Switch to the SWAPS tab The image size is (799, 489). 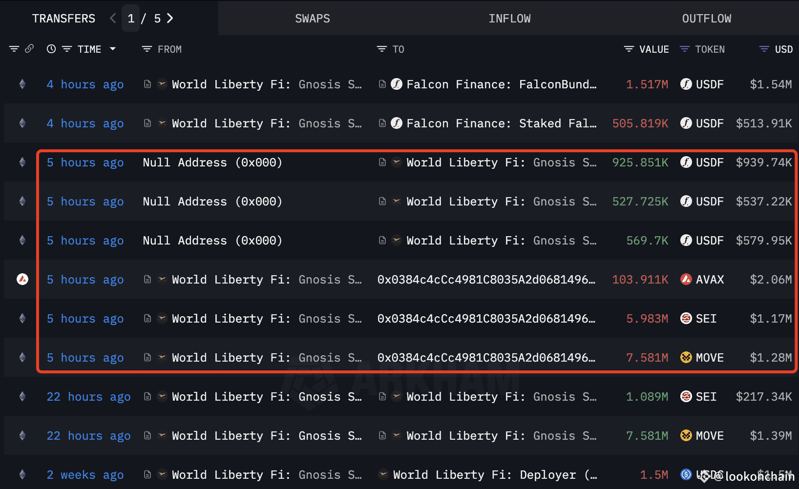click(x=313, y=18)
